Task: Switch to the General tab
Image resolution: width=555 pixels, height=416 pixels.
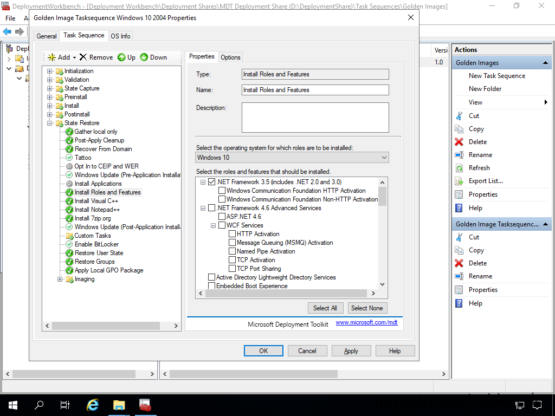Action: pyautogui.click(x=47, y=36)
